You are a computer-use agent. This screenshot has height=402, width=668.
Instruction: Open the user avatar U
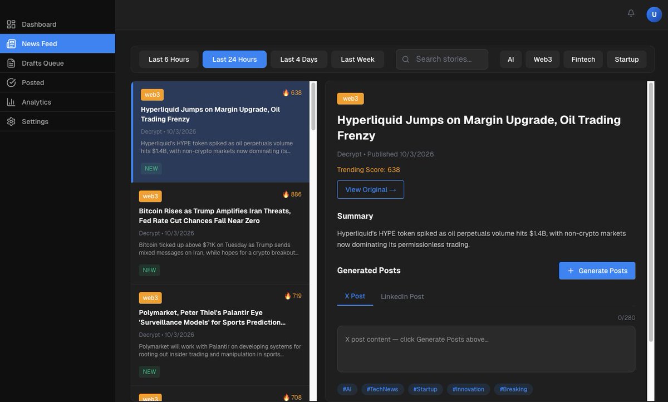click(x=654, y=14)
